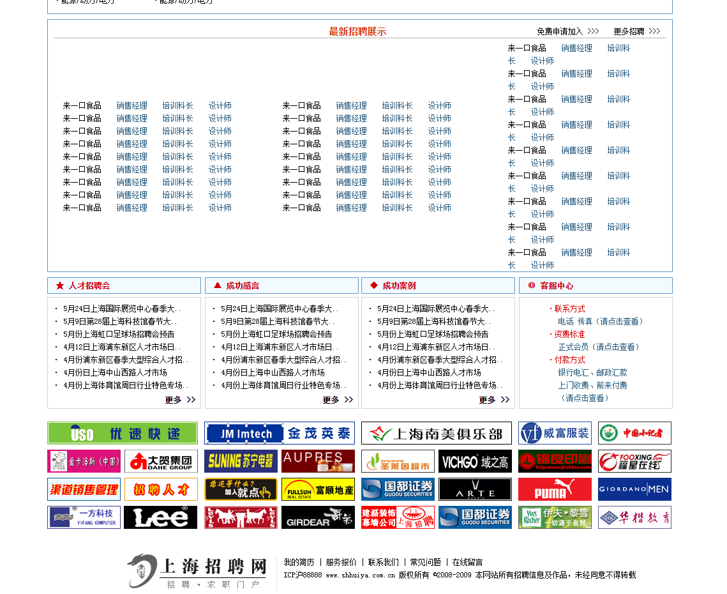Click the red PUMA logo
The image size is (727, 594).
555,489
